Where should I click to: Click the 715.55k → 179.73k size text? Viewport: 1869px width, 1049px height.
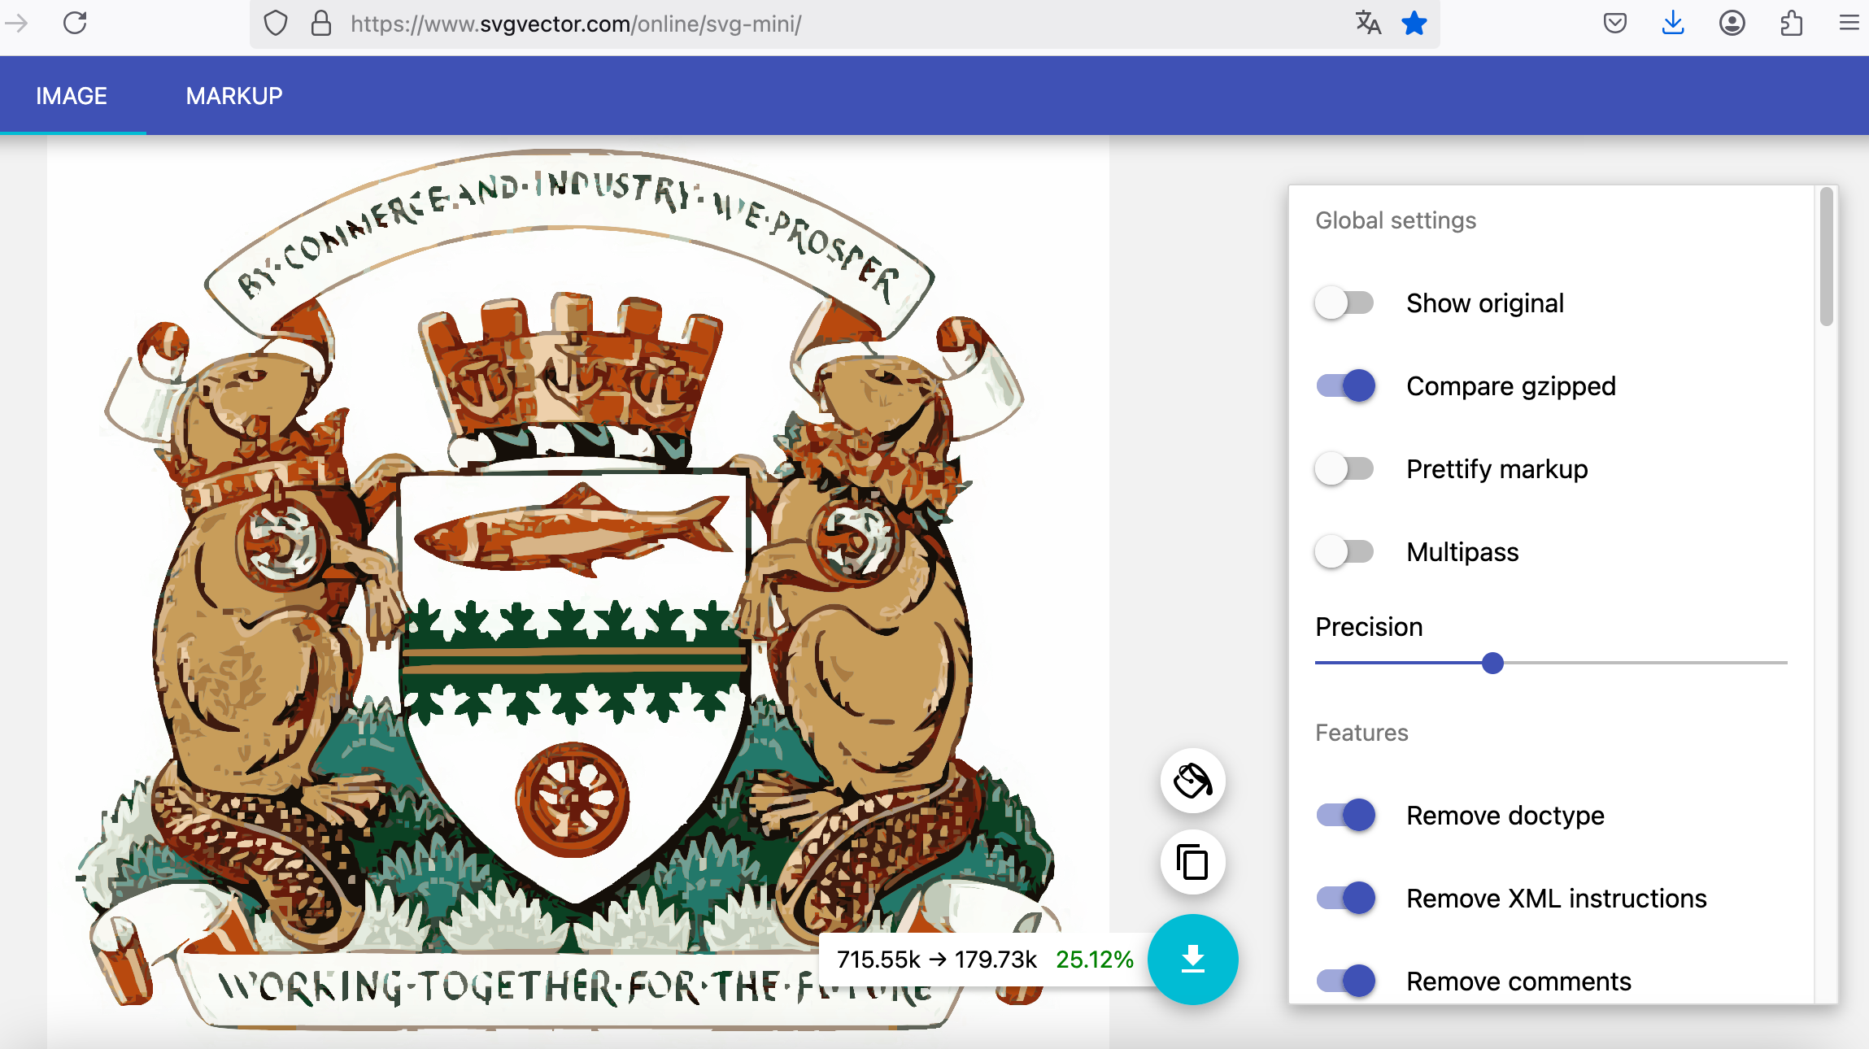[x=937, y=960]
